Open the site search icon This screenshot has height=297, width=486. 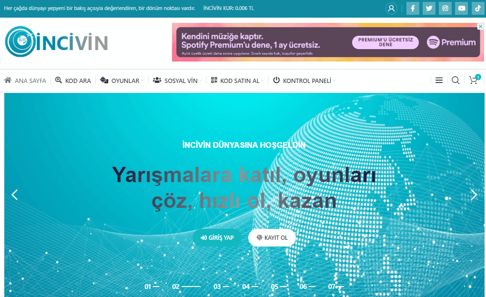(456, 80)
